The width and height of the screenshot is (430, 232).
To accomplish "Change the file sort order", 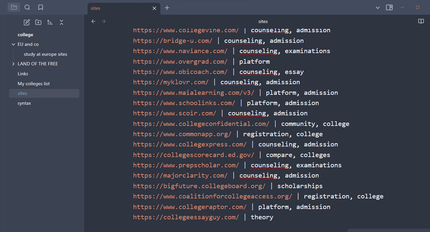I will [50, 22].
